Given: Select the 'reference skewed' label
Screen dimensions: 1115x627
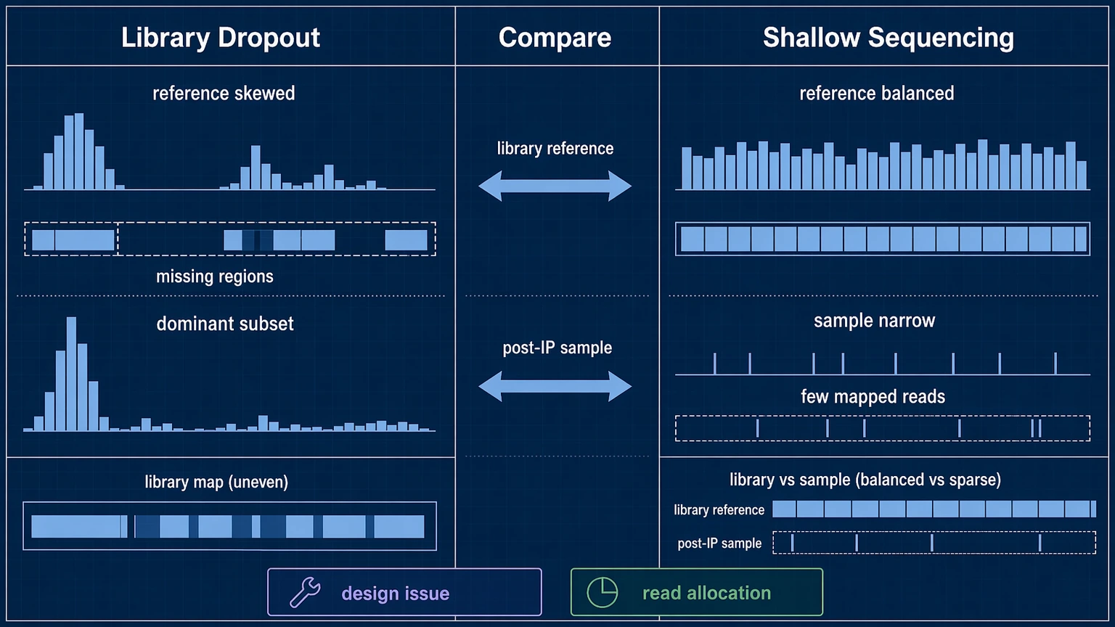Looking at the screenshot, I should pyautogui.click(x=224, y=94).
